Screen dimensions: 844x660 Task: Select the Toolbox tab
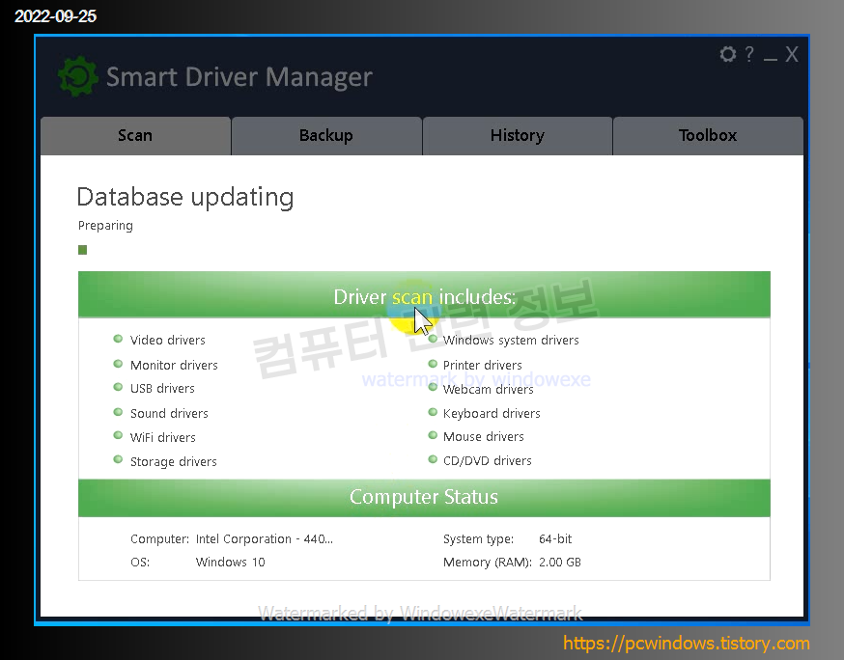(708, 135)
